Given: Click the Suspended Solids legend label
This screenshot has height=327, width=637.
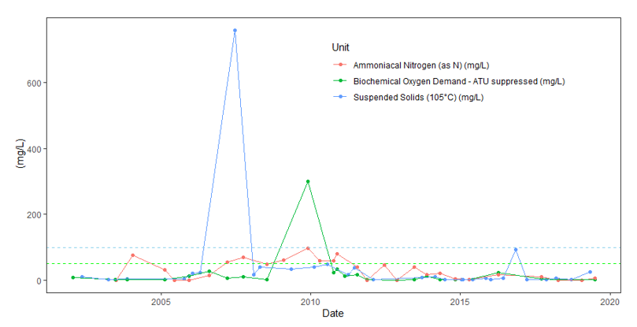Looking at the screenshot, I should 418,98.
